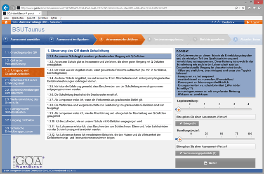Open the search dropdown arrow in address bar

pos(239,8)
